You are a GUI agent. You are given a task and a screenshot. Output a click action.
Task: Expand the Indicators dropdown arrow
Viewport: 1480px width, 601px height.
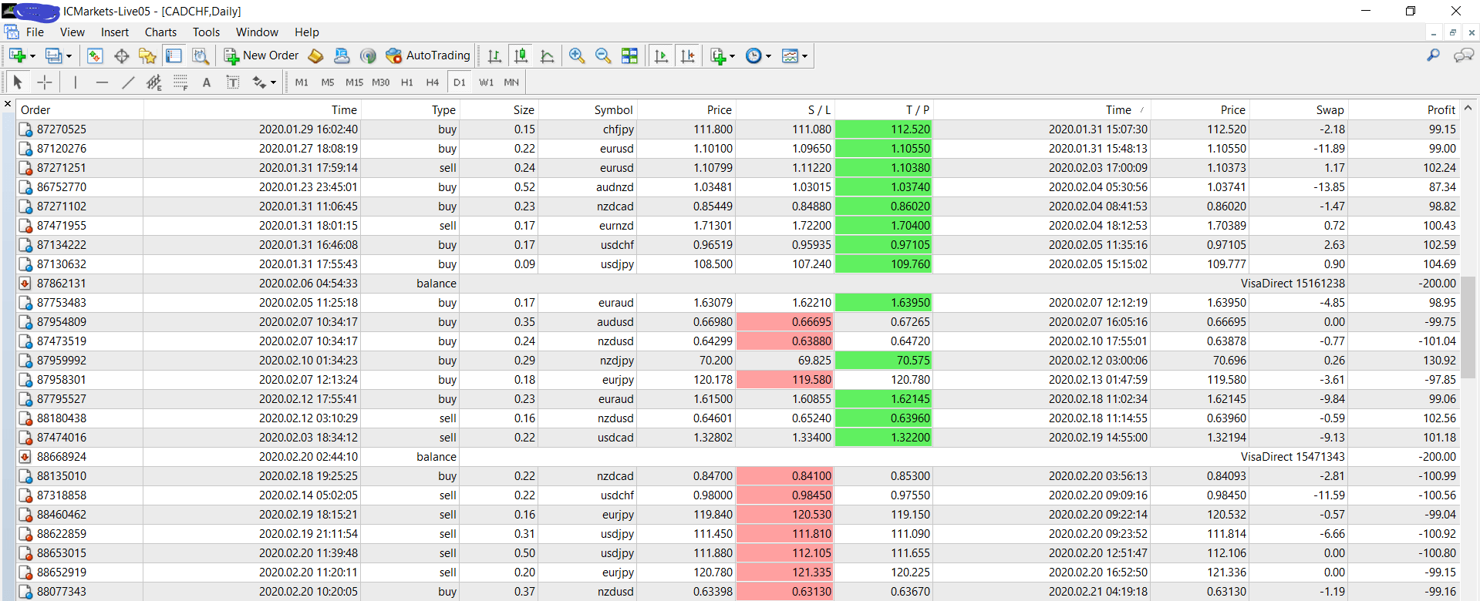[732, 56]
